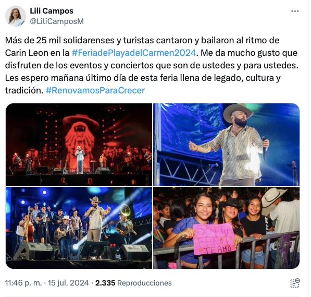Open photo of fans holding pink sign

[x=226, y=228]
